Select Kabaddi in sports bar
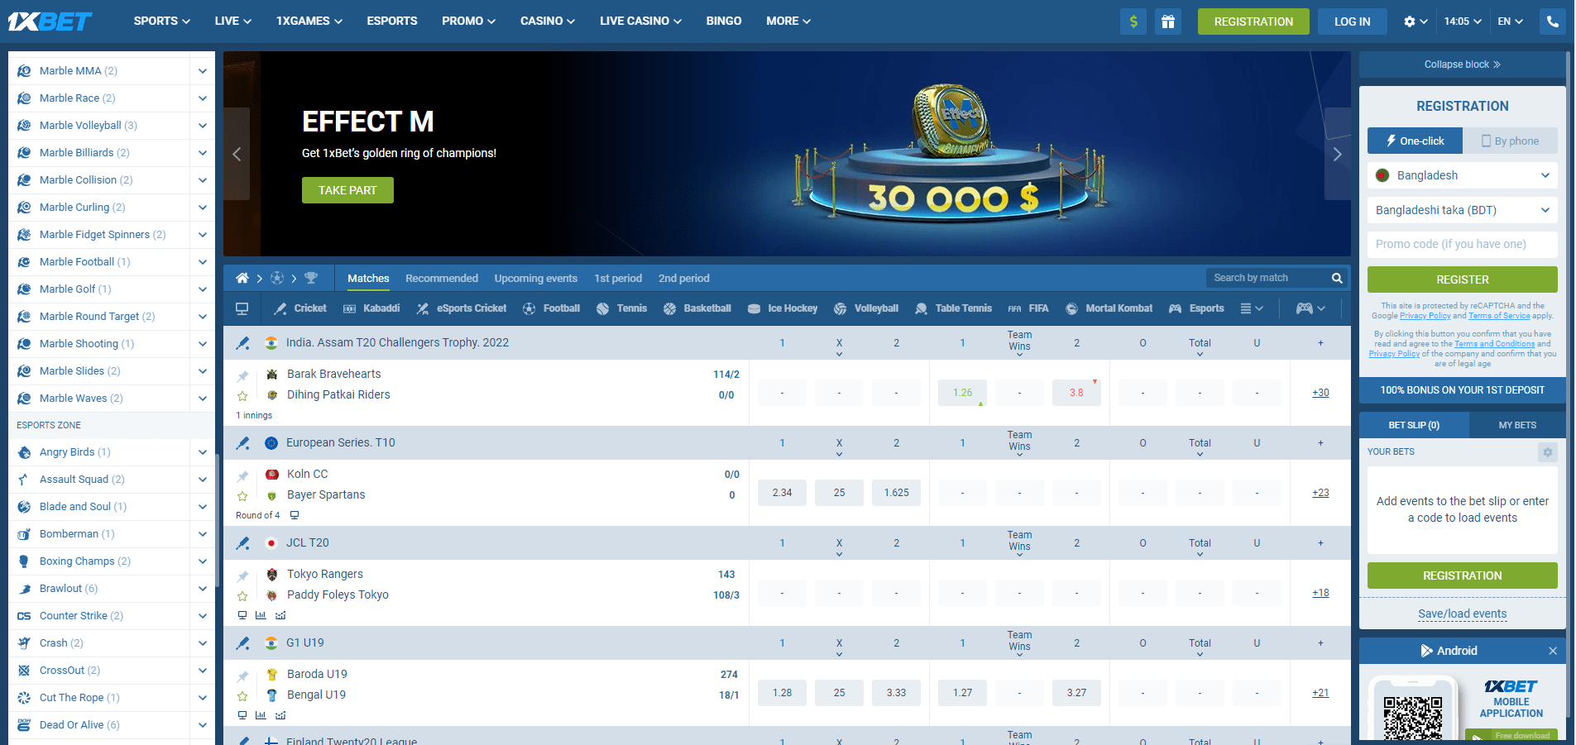Image resolution: width=1576 pixels, height=745 pixels. pos(371,308)
